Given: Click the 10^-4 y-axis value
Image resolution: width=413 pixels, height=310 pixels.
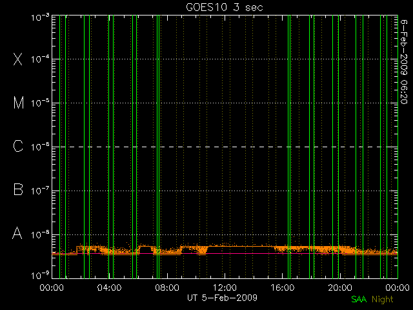Looking at the screenshot, I should tap(40, 59).
